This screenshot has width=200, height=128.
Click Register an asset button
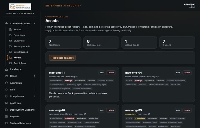click(x=62, y=58)
